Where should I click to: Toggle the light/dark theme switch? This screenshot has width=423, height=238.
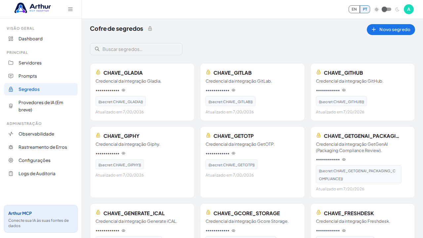(386, 9)
